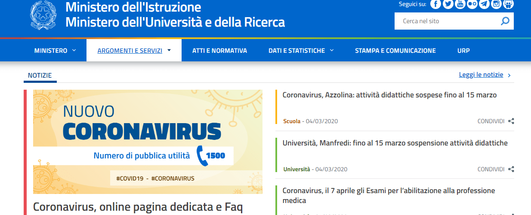The width and height of the screenshot is (531, 215).
Task: Open STAMPA E COMUNICAZIONE menu
Action: pyautogui.click(x=395, y=51)
